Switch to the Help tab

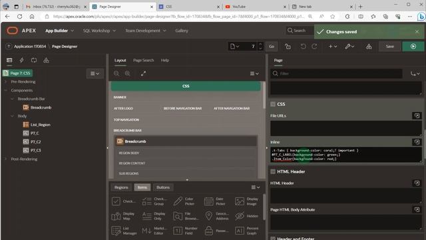click(165, 61)
